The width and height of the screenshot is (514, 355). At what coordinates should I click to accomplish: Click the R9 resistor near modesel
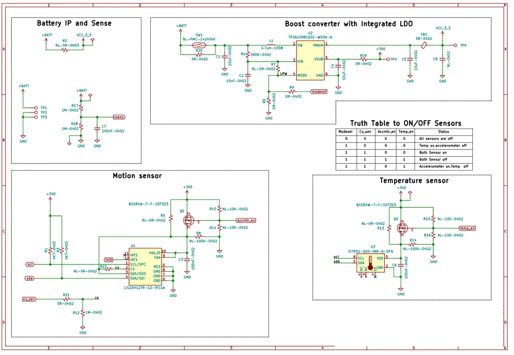pyautogui.click(x=292, y=91)
